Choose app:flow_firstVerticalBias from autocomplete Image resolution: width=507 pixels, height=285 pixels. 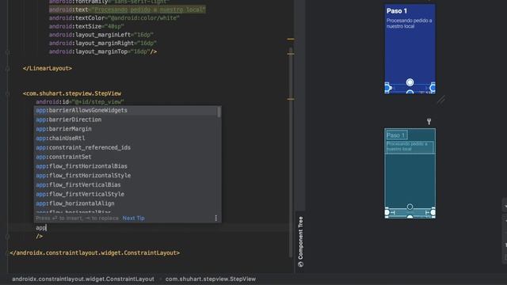pyautogui.click(x=126, y=184)
